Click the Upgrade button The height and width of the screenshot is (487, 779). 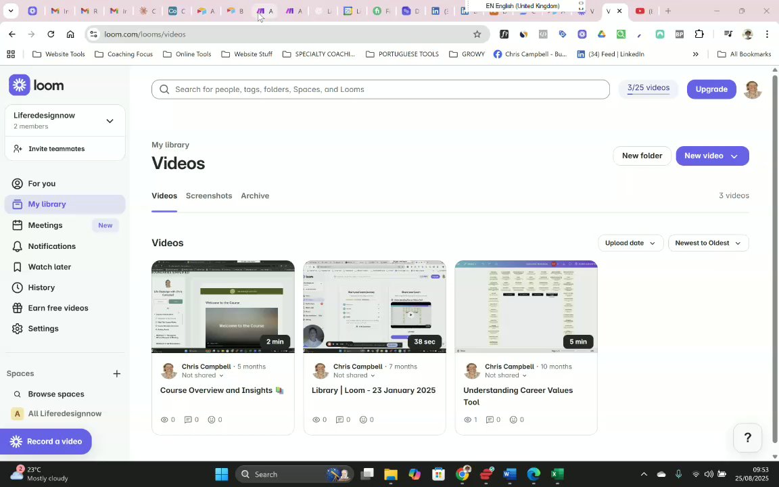711,89
